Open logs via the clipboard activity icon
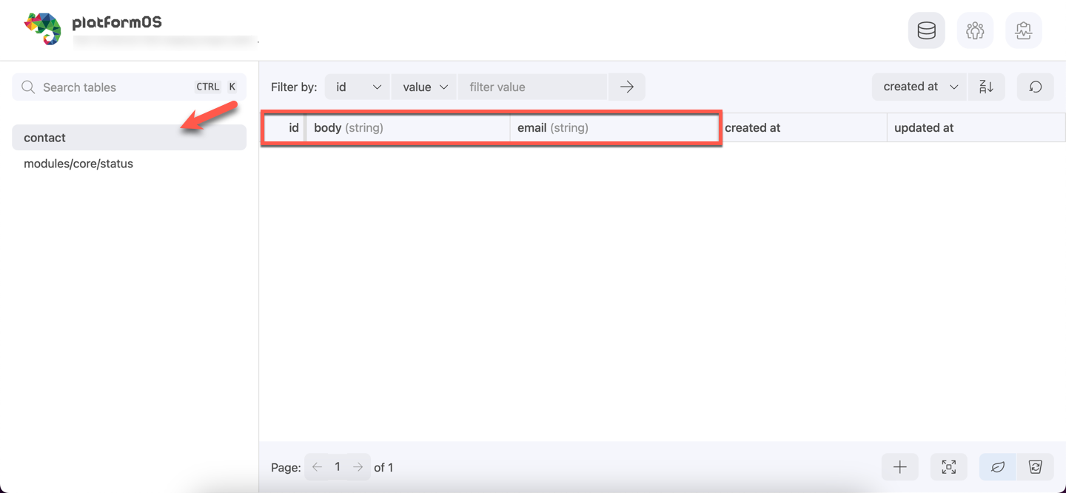1066x493 pixels. pyautogui.click(x=1024, y=30)
